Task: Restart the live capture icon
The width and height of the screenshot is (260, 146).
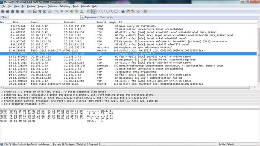Action: 23,11
